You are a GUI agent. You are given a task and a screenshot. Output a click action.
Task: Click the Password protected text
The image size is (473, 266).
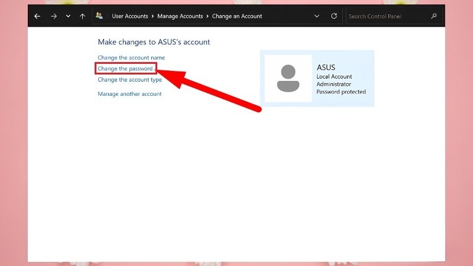tap(341, 92)
